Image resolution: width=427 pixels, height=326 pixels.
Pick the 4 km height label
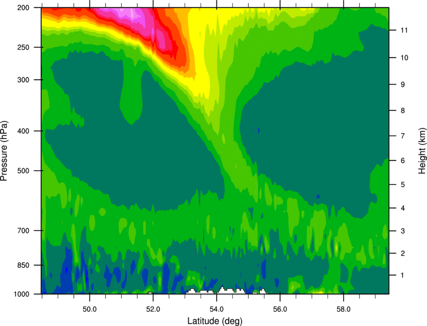tap(403, 208)
